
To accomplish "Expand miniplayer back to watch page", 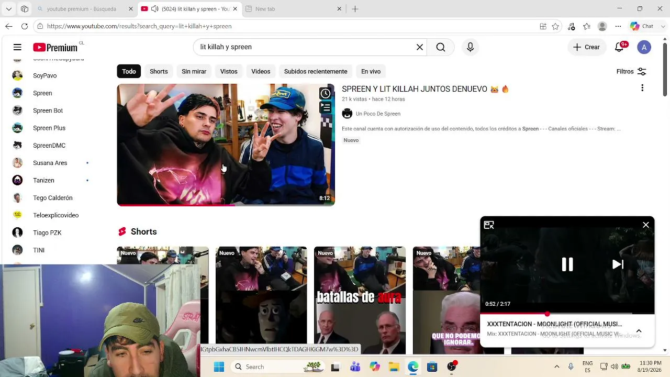I will [x=489, y=225].
